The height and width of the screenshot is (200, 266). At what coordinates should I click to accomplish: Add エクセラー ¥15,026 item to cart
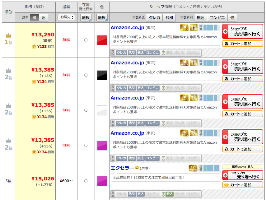[243, 185]
